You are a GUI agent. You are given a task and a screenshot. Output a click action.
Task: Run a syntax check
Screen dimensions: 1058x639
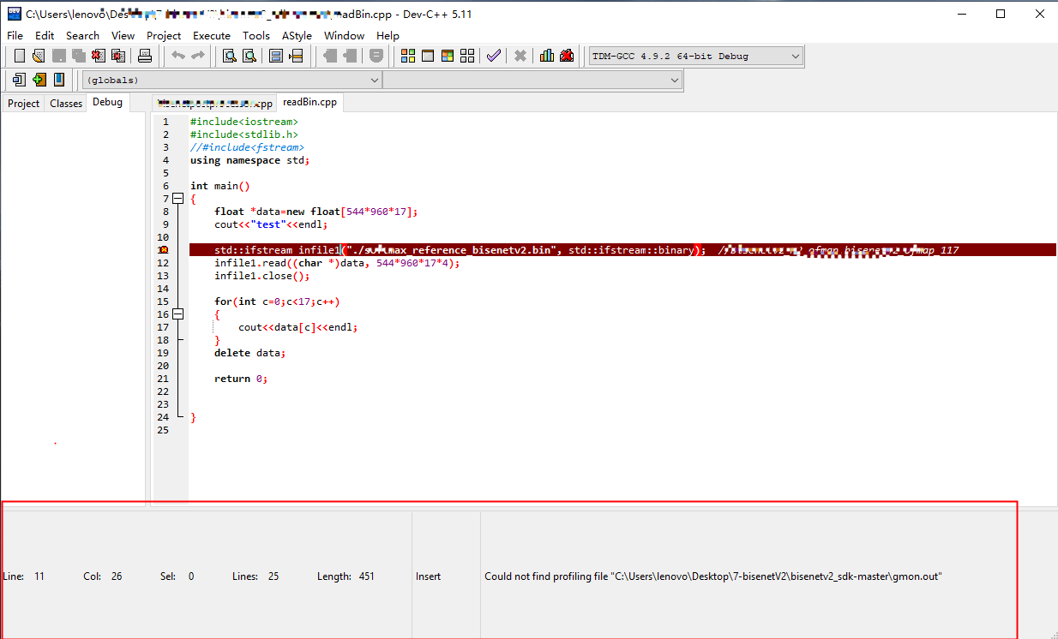(493, 55)
